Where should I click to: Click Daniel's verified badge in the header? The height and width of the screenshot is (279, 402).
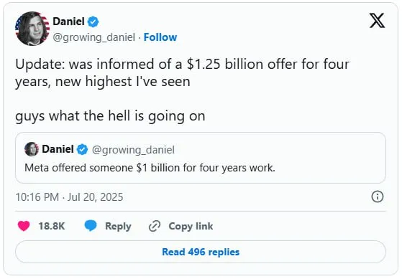point(93,22)
